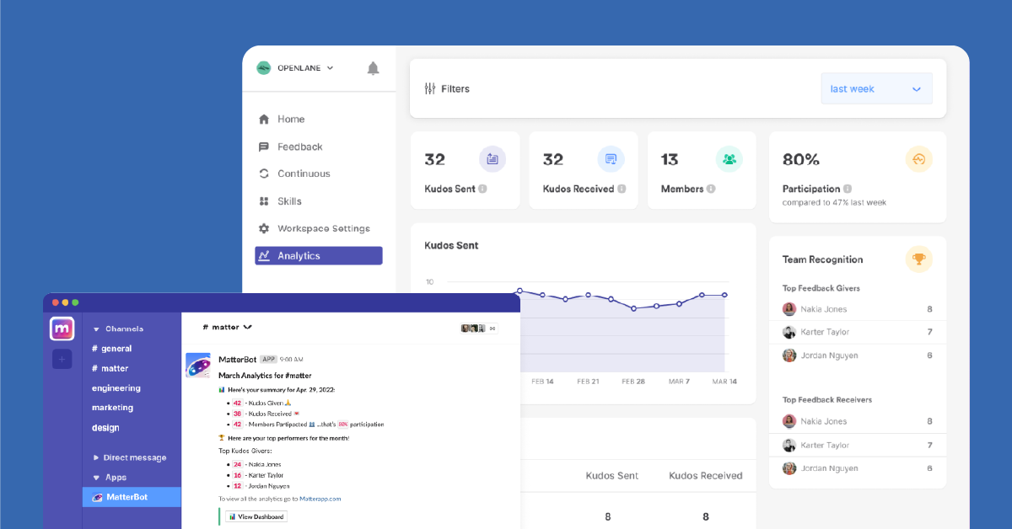This screenshot has width=1012, height=529.
Task: Open the last week date range dropdown
Action: [876, 88]
